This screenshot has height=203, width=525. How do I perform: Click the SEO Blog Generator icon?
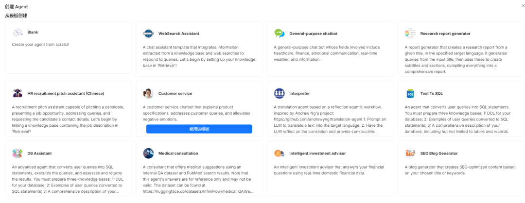pyautogui.click(x=410, y=153)
